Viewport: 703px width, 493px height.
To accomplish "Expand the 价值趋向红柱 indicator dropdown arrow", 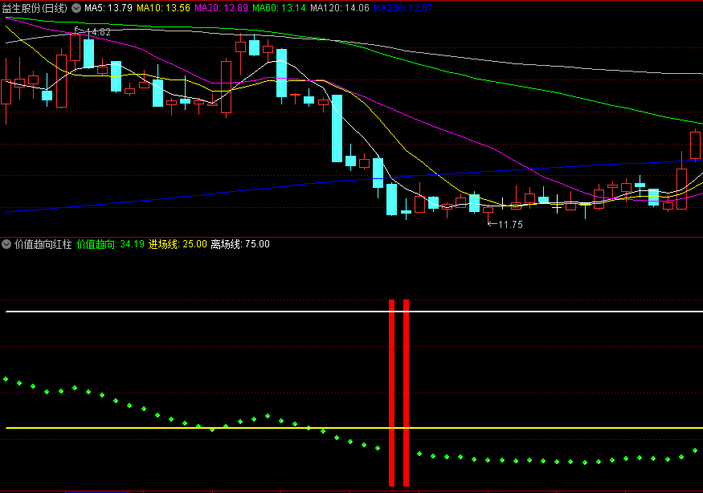I will tap(6, 244).
